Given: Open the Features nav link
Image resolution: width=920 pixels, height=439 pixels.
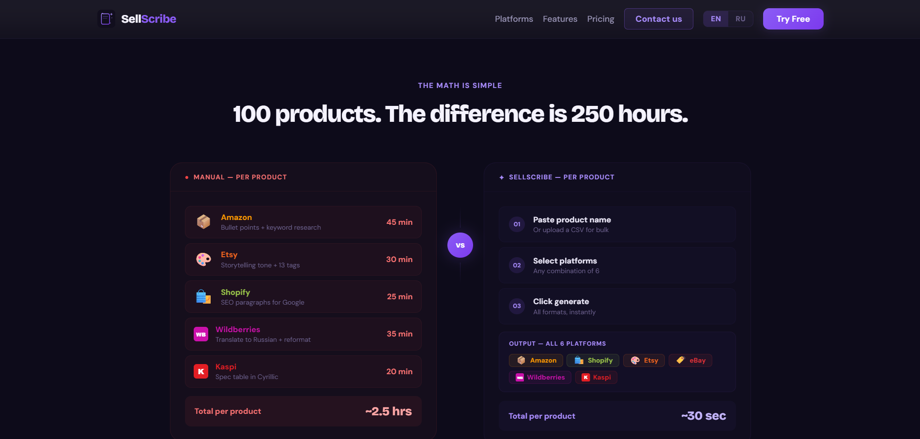Looking at the screenshot, I should click(560, 19).
